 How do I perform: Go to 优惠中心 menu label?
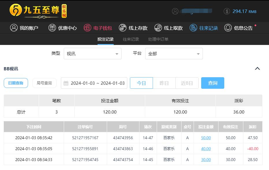[x=68, y=28]
